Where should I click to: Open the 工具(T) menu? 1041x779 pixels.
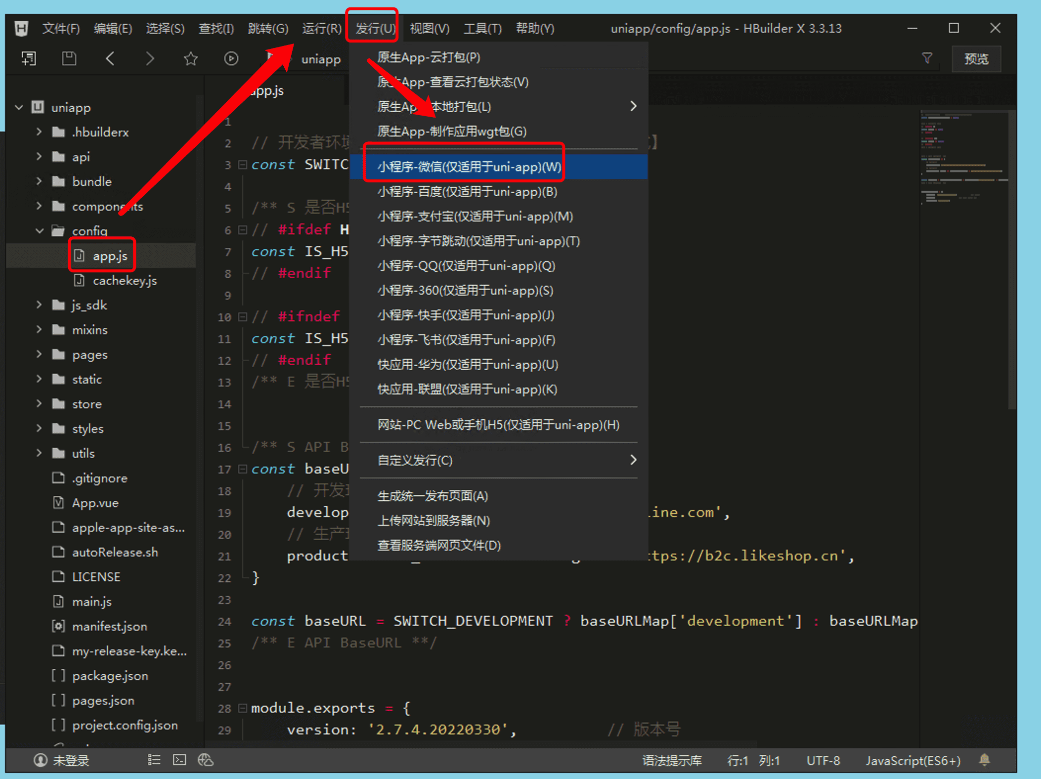[482, 28]
